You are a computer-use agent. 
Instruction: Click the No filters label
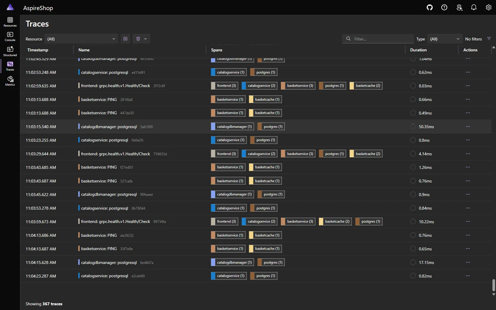coord(473,39)
